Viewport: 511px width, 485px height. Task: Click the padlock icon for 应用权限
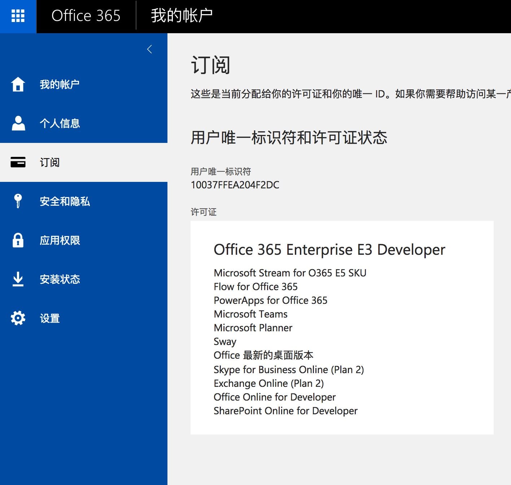(18, 240)
